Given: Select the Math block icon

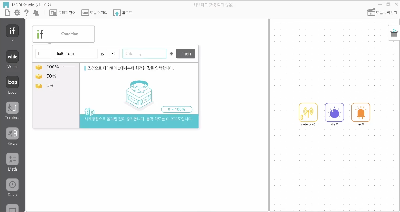Looking at the screenshot, I should pyautogui.click(x=13, y=159).
